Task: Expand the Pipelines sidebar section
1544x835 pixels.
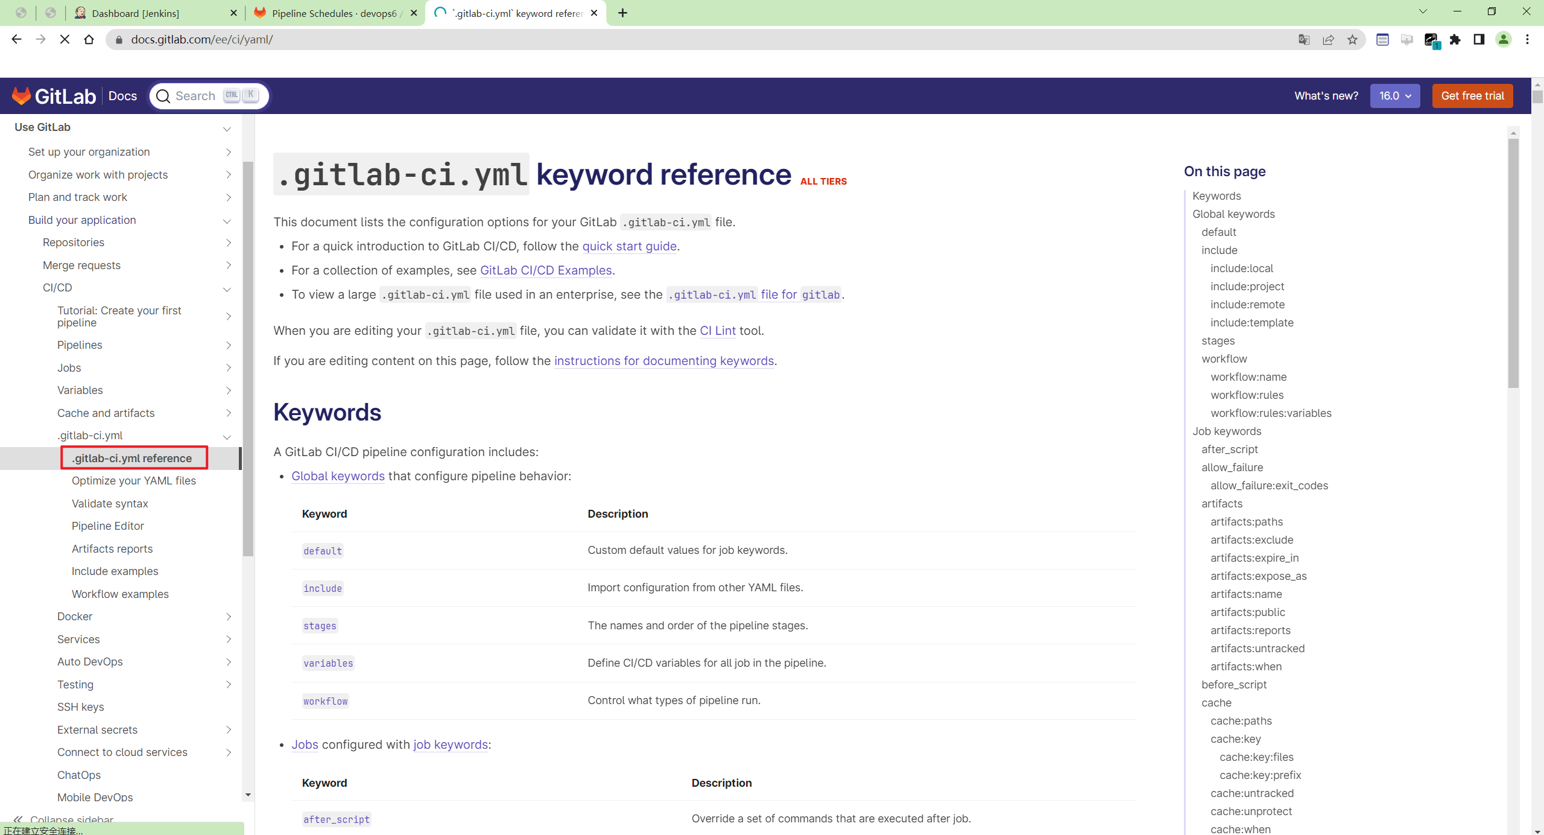Action: tap(228, 345)
